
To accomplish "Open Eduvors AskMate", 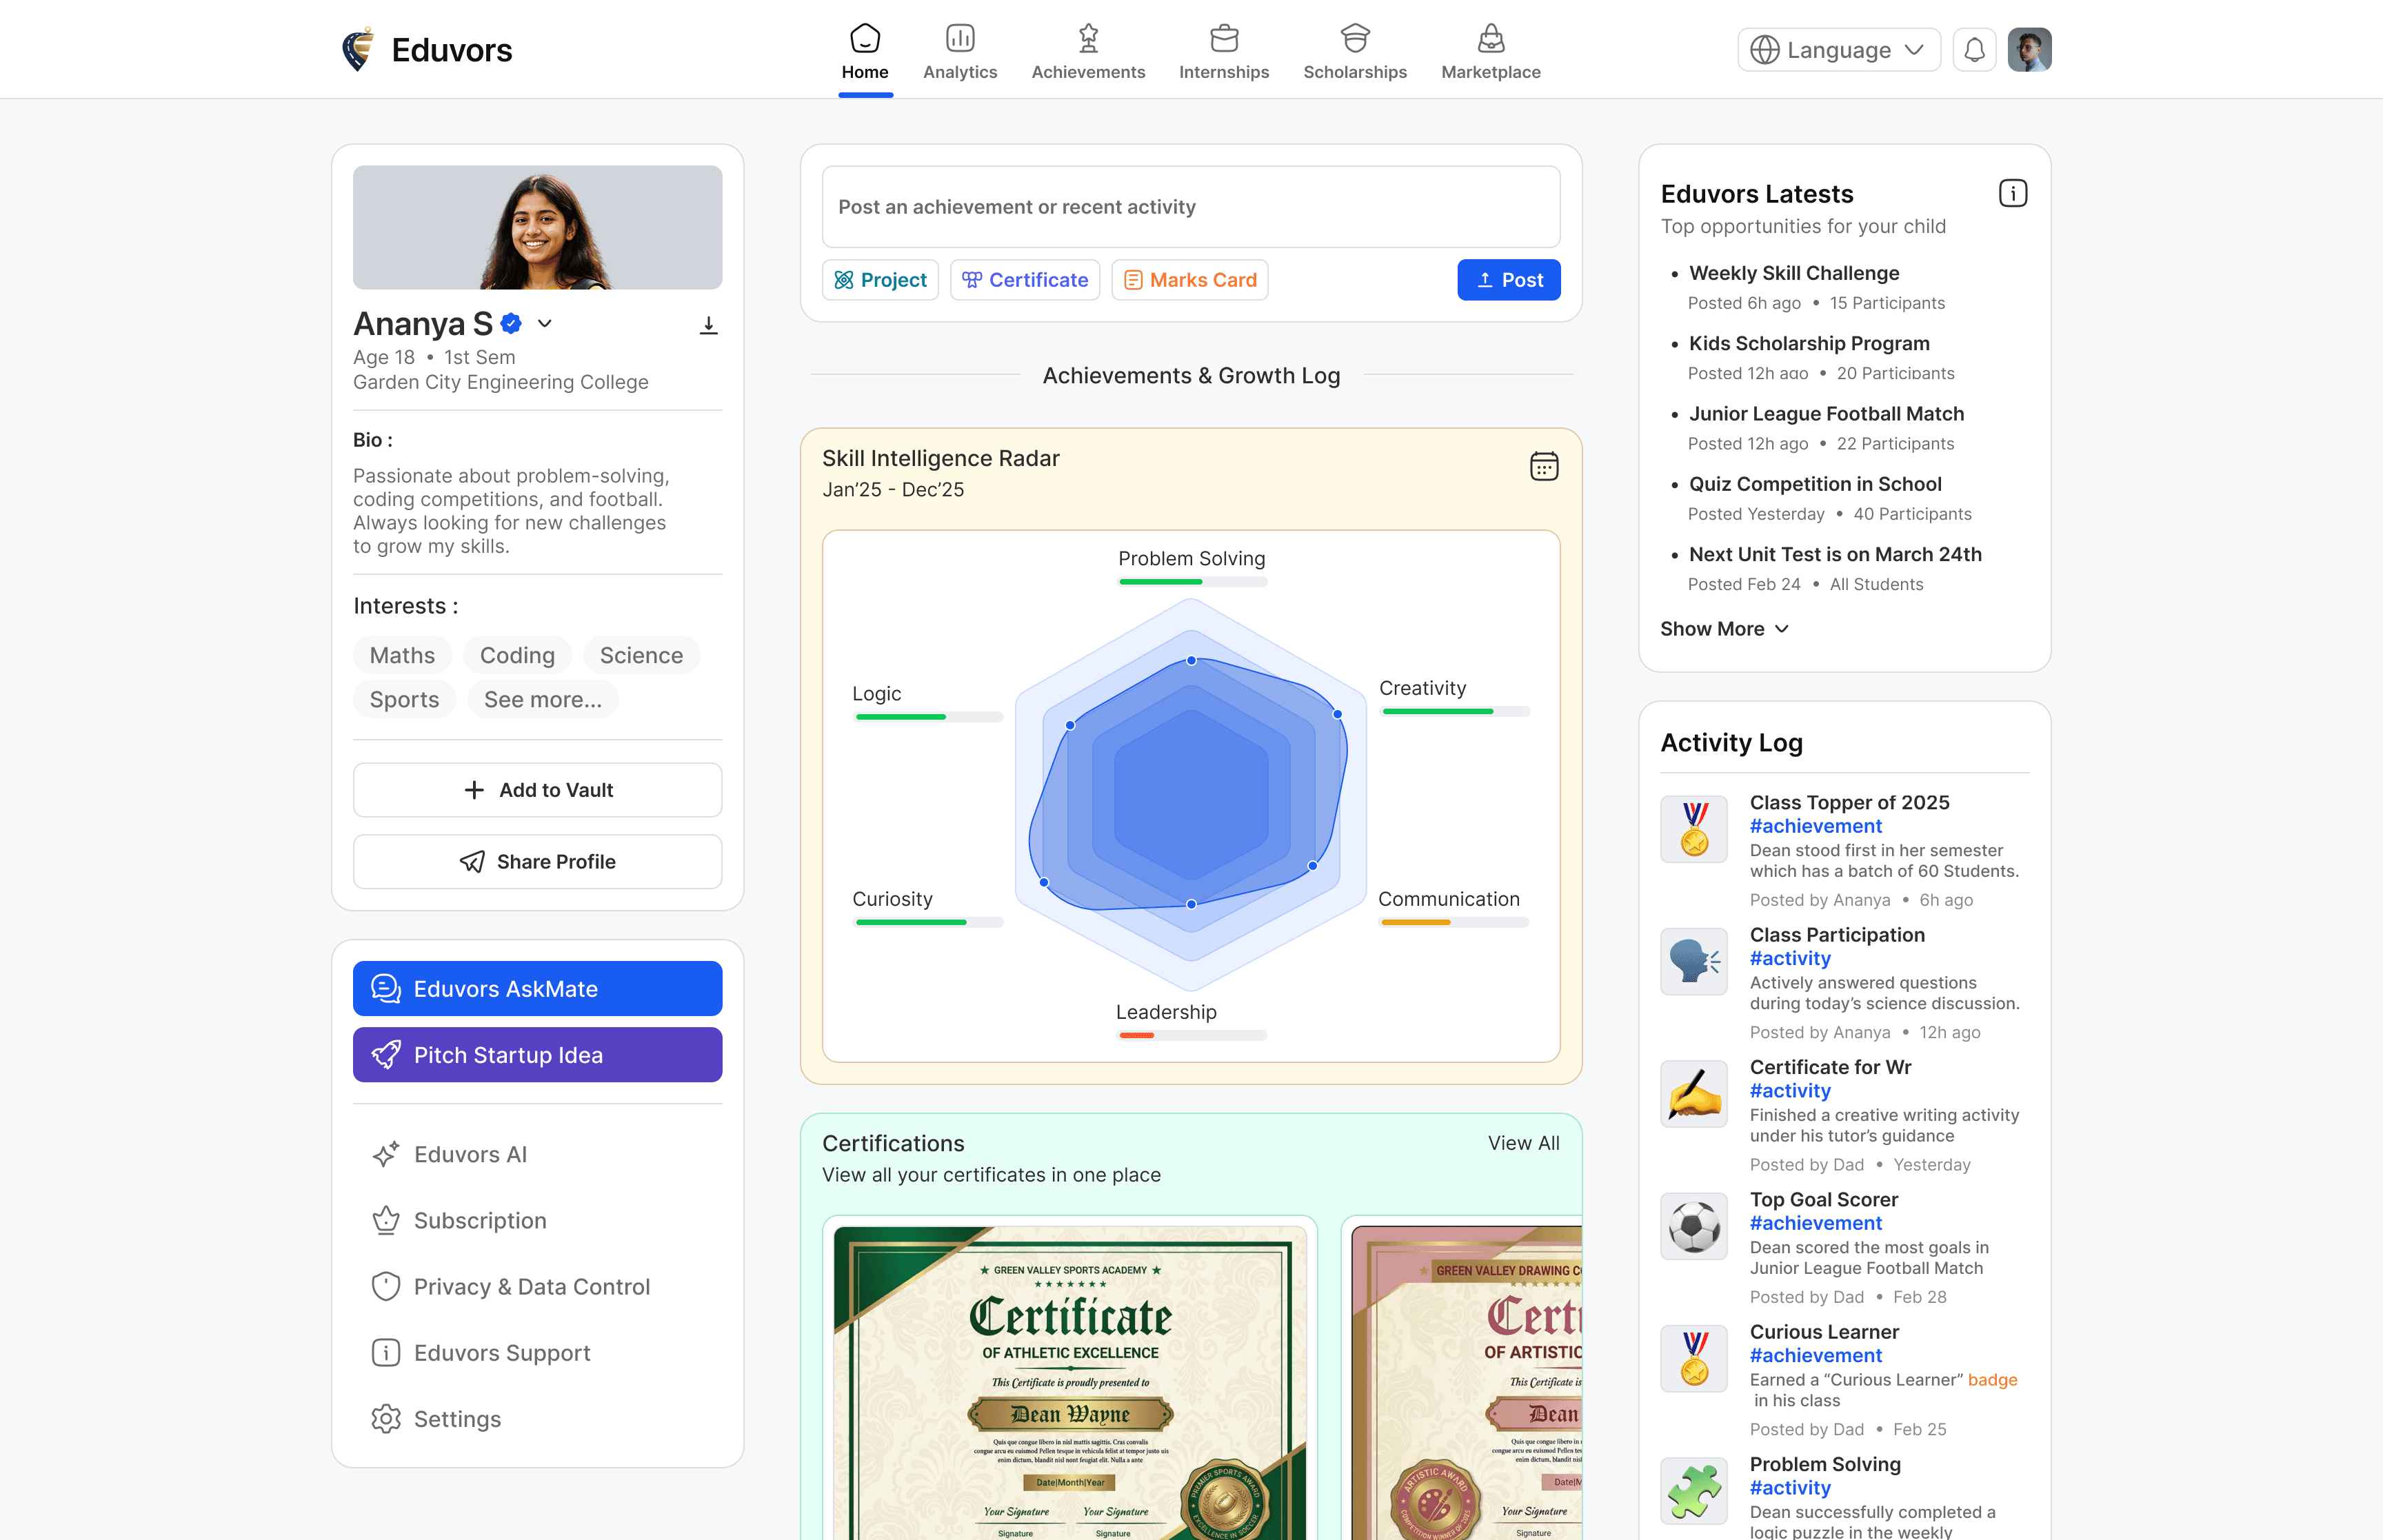I will tap(538, 989).
